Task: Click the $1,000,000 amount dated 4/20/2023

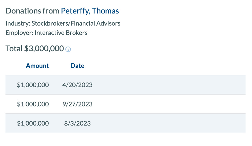Action: 33,85
